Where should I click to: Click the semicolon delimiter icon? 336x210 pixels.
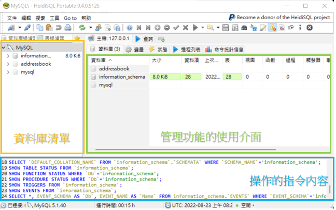300,27
